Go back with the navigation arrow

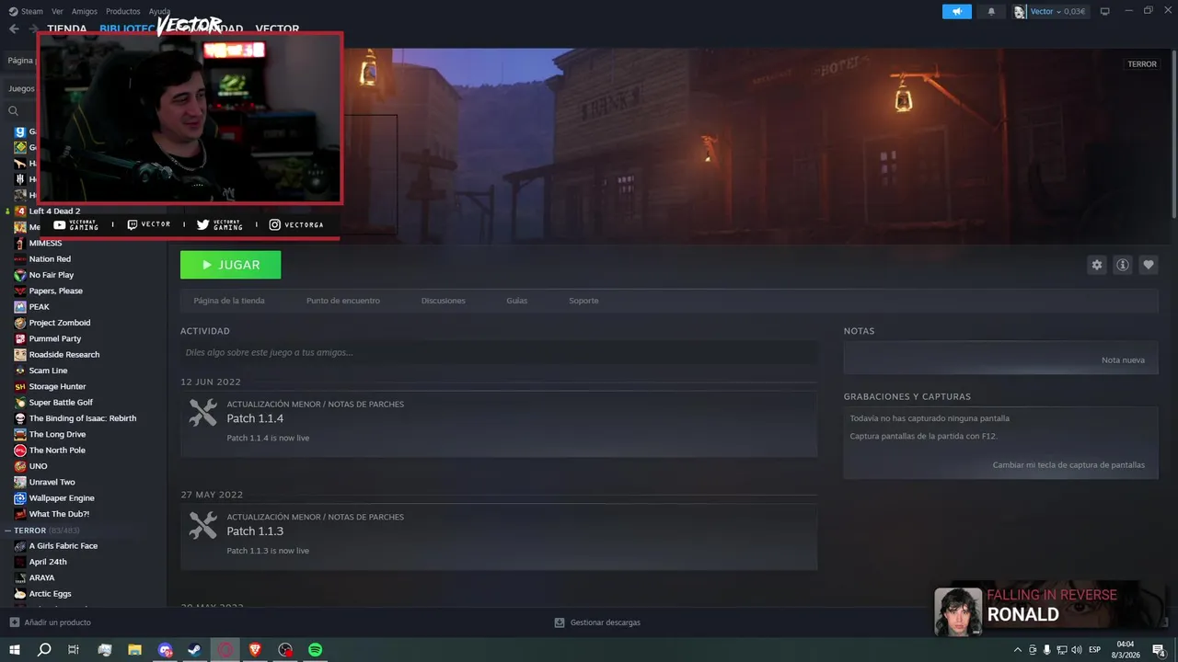[x=14, y=29]
